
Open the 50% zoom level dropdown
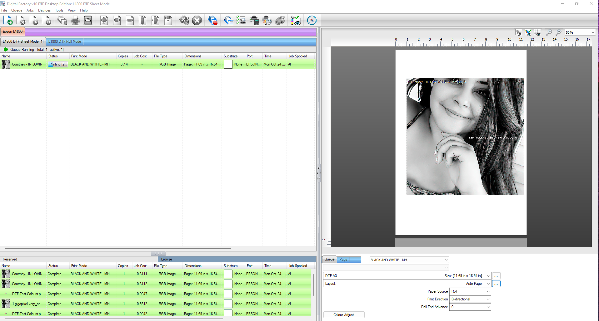coord(580,32)
